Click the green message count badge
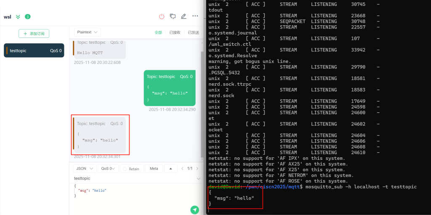Image resolution: width=431 pixels, height=215 pixels. tap(27, 17)
